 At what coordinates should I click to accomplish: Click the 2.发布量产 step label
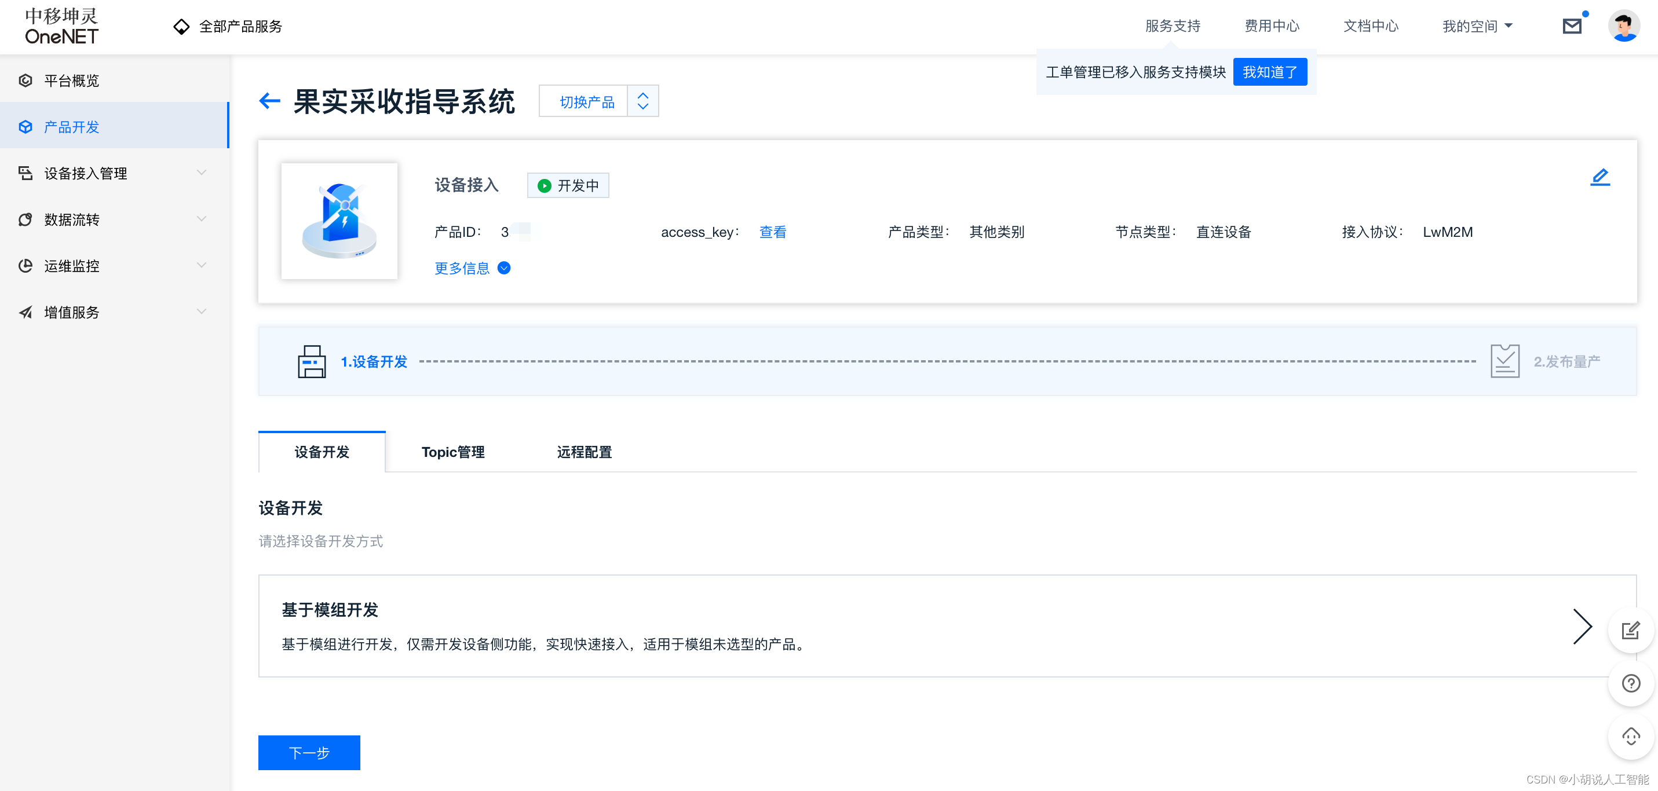(x=1566, y=362)
